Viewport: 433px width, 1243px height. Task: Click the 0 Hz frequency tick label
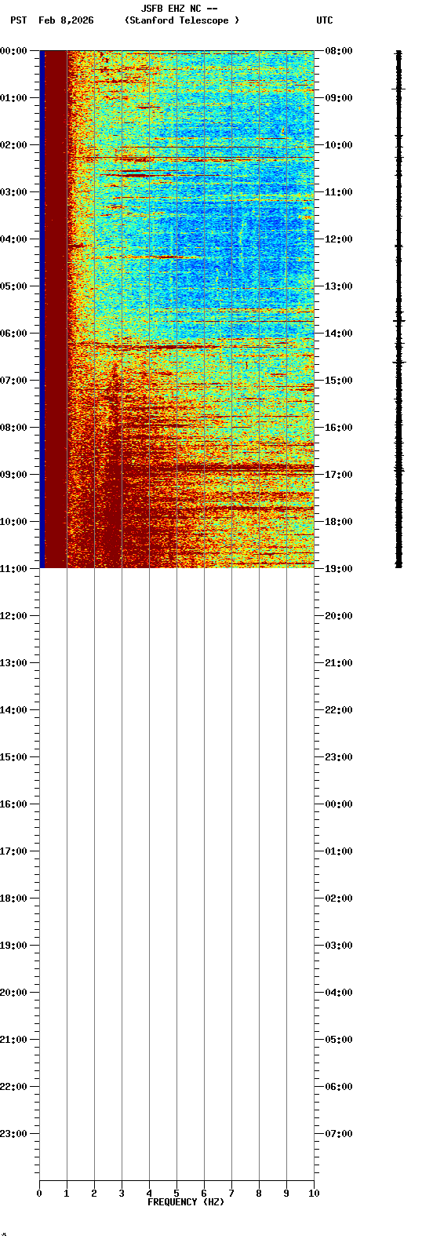tap(39, 1194)
